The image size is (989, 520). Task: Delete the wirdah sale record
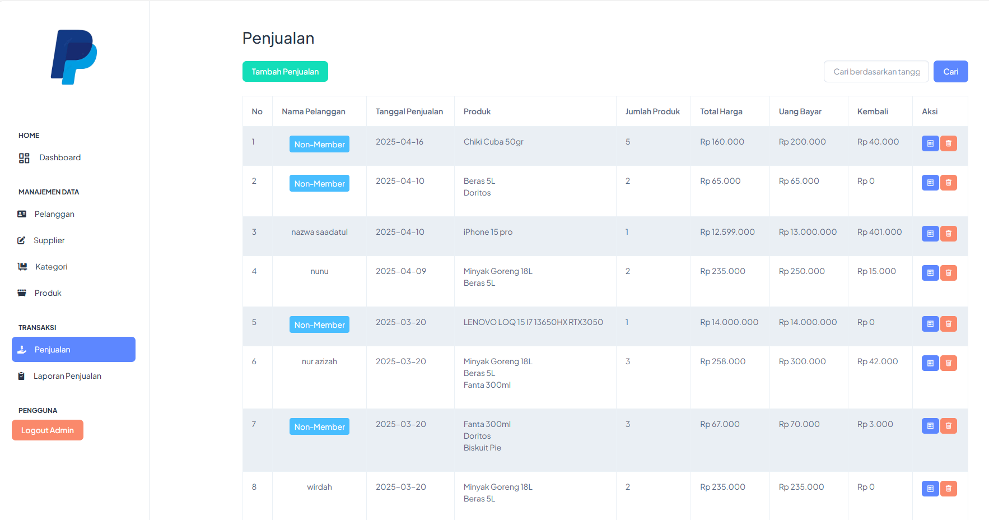tap(949, 489)
